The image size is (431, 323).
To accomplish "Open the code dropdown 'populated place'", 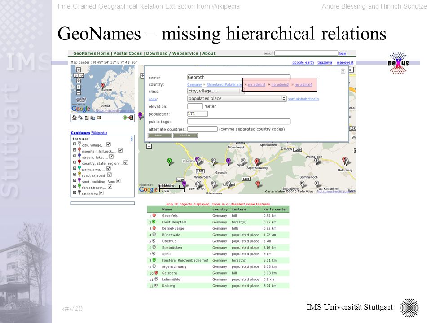I will pyautogui.click(x=237, y=98).
